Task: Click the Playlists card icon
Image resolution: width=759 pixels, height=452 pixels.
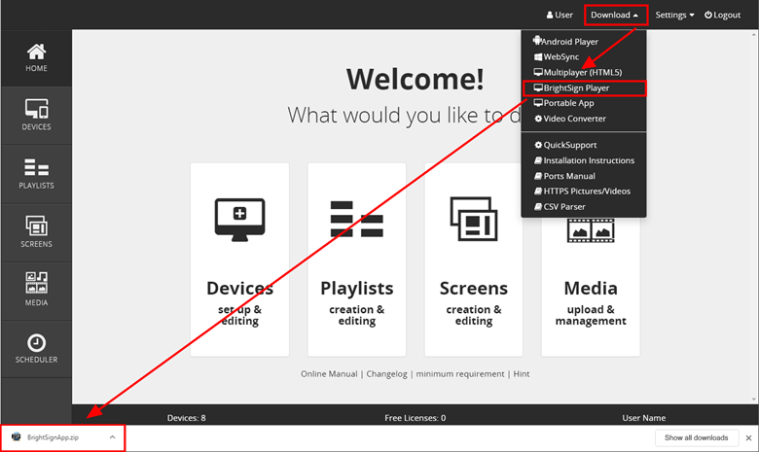Action: tap(357, 219)
